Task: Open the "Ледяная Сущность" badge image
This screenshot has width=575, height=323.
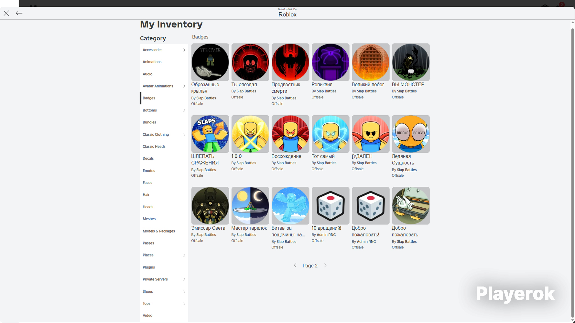Action: [x=411, y=134]
